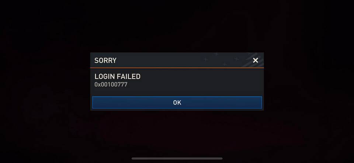
Task: Click the LOGIN FAILED message text
Action: [117, 77]
